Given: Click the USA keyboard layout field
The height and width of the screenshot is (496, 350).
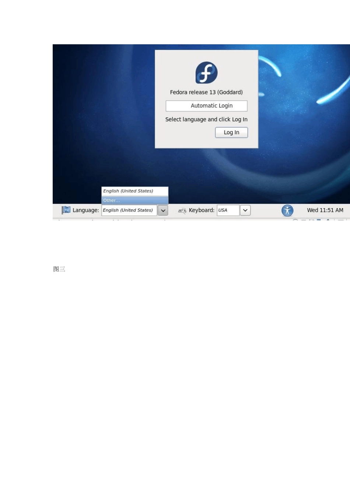Looking at the screenshot, I should point(228,210).
